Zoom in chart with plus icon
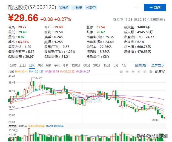Viewport: 172px width, 142px height. tap(127, 72)
